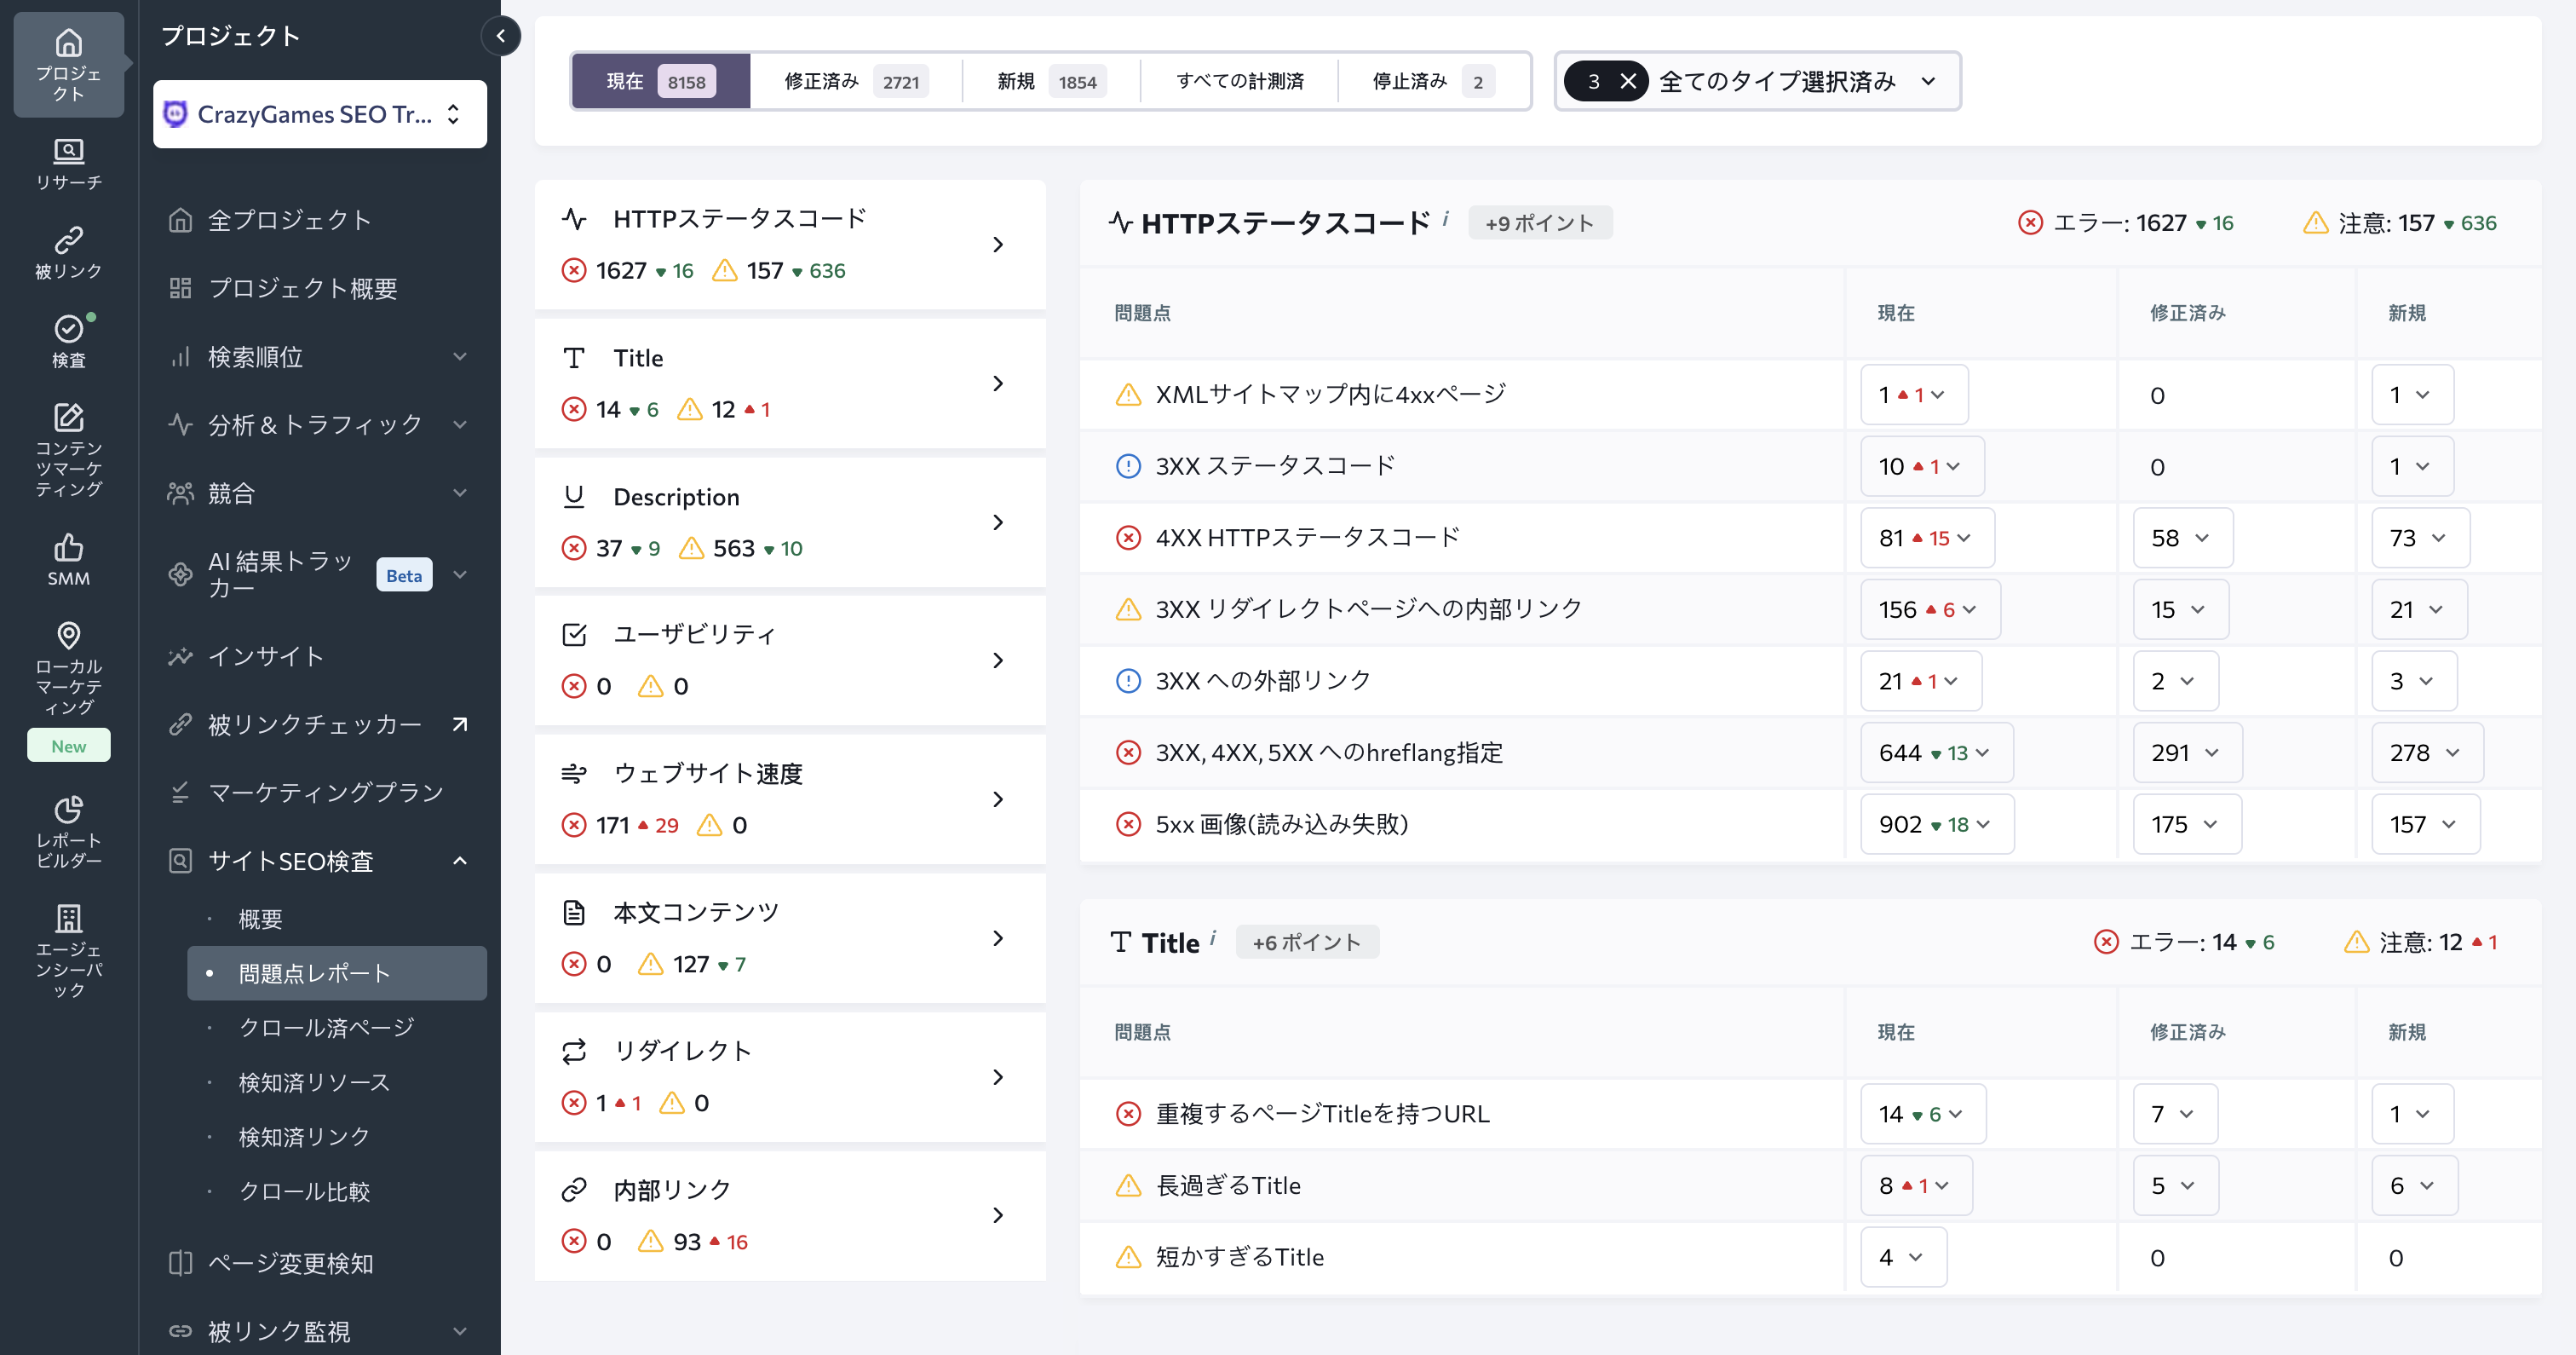Open the CrazyGames SEO project selector

click(319, 114)
